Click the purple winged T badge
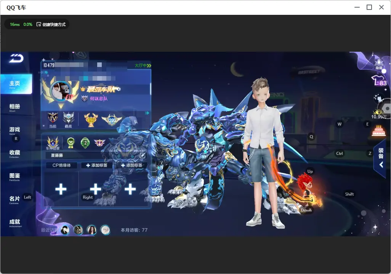Image resolution: width=391 pixels, height=274 pixels. pos(99,143)
